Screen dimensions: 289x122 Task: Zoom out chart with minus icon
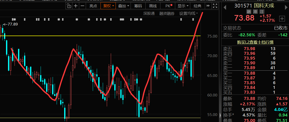point(82,6)
